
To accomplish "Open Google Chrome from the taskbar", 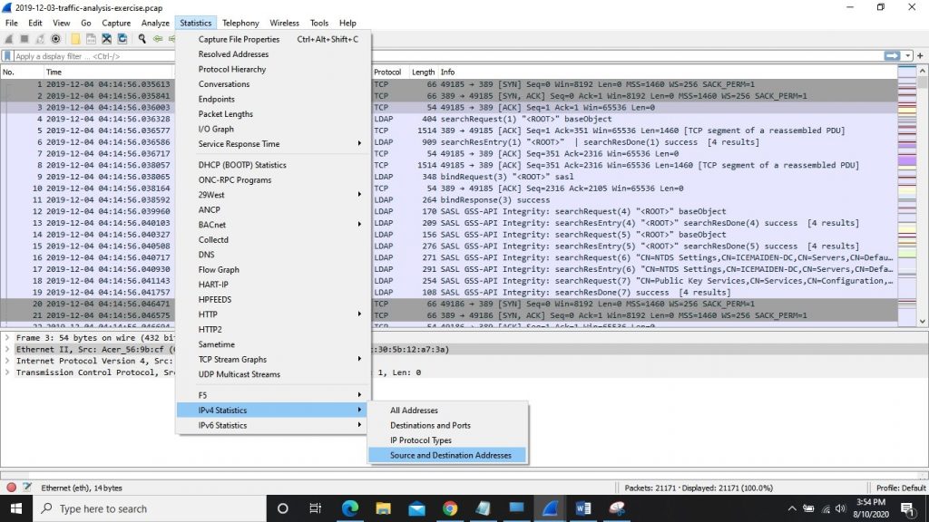I will click(450, 508).
